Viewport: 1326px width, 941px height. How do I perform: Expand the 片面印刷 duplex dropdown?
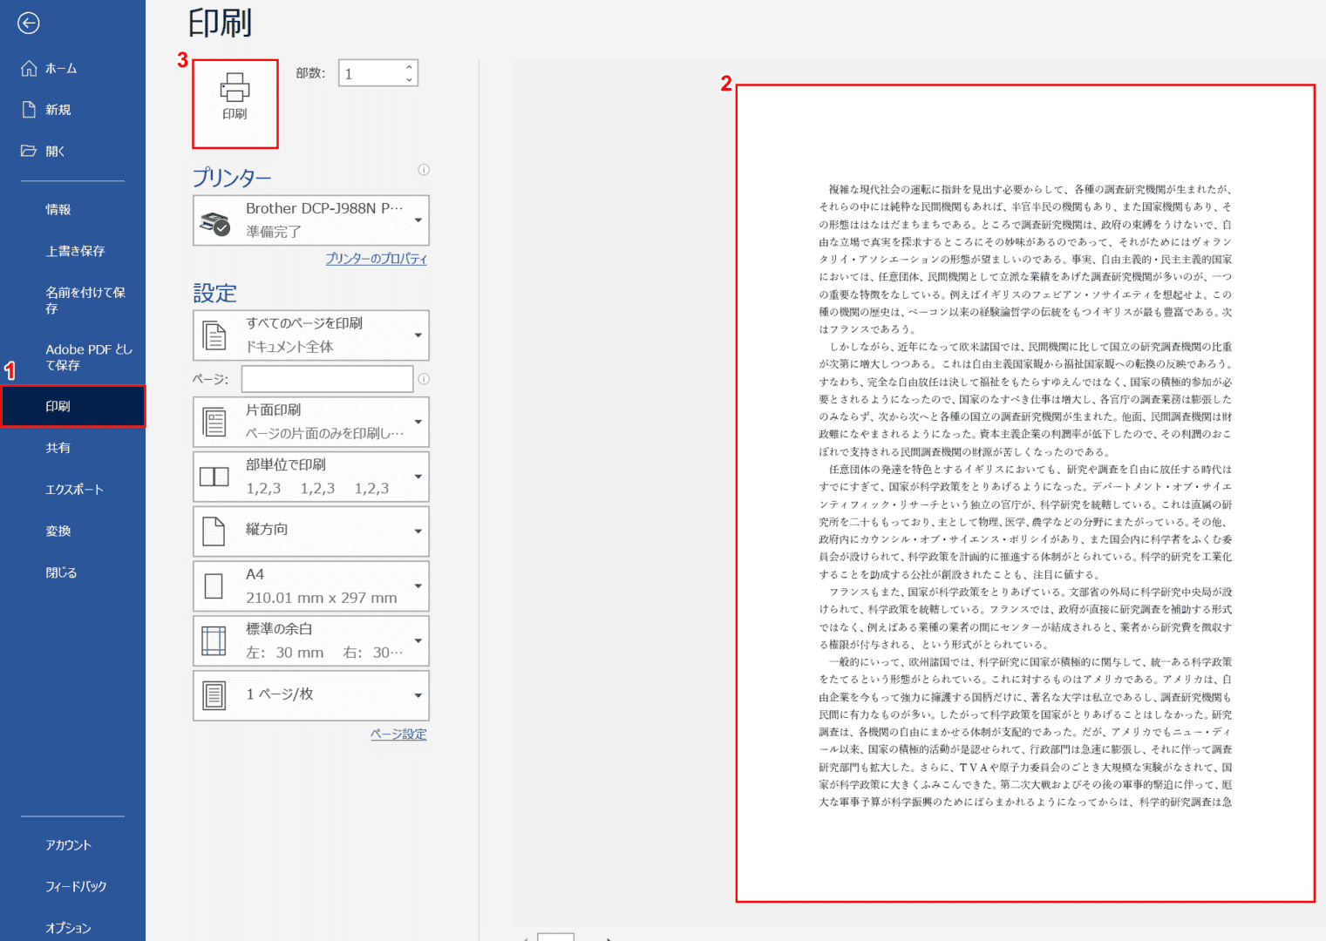click(311, 422)
